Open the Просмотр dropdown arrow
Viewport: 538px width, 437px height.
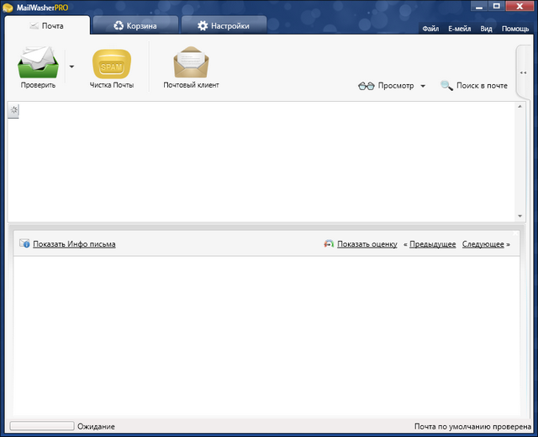point(423,86)
